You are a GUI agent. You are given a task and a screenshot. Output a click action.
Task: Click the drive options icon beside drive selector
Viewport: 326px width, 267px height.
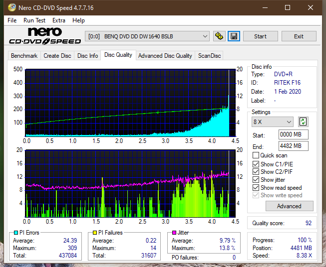coord(219,36)
